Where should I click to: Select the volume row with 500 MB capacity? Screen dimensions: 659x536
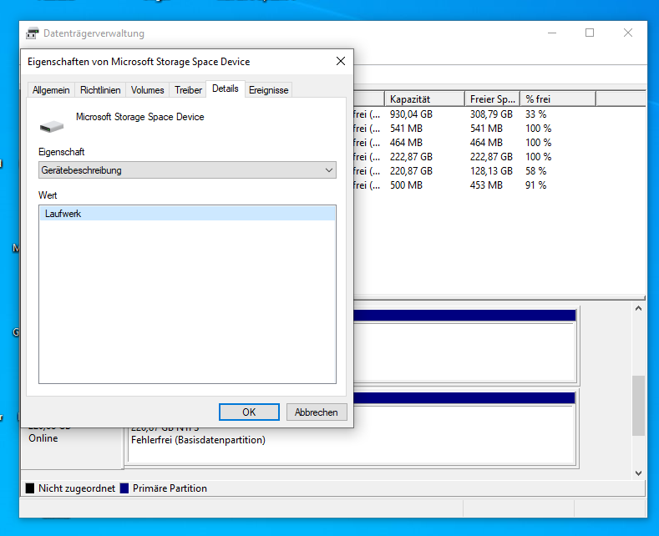click(499, 185)
